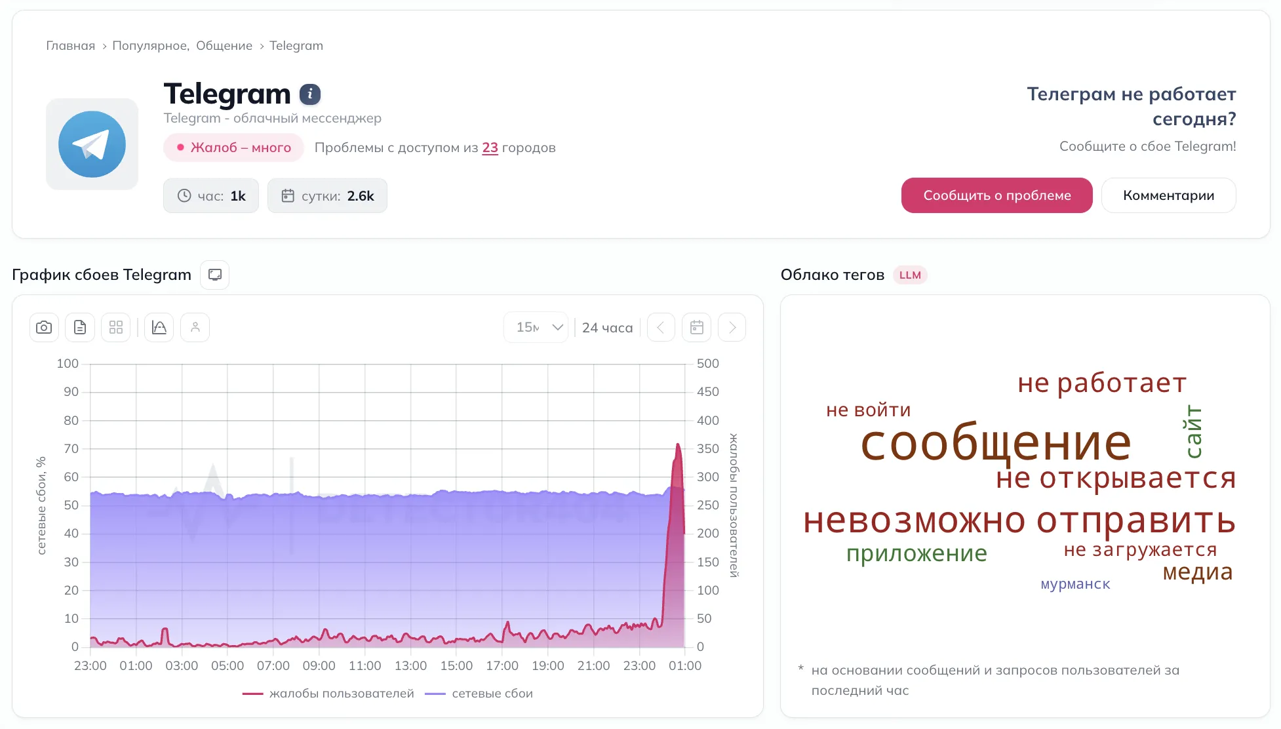This screenshot has width=1281, height=729.
Task: Click the 23 cities link
Action: click(x=490, y=148)
